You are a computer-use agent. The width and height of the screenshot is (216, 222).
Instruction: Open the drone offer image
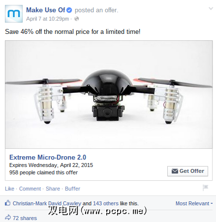pos(109,94)
